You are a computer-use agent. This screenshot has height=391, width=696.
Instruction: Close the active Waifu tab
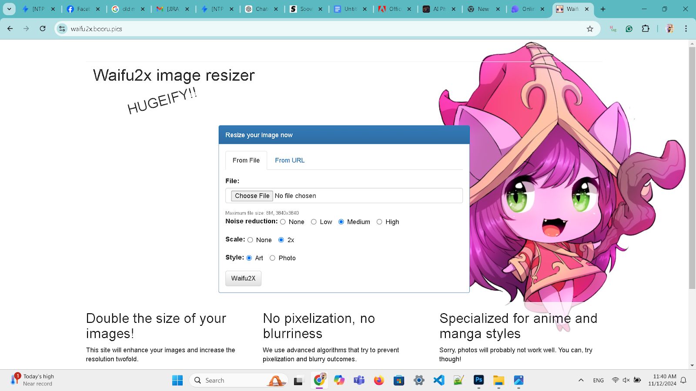[587, 9]
